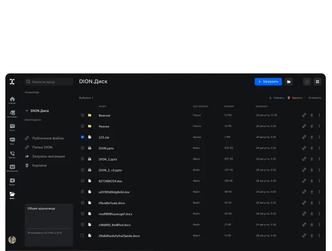Open more options for 123.zip
The width and height of the screenshot is (332, 251).
pos(319,137)
